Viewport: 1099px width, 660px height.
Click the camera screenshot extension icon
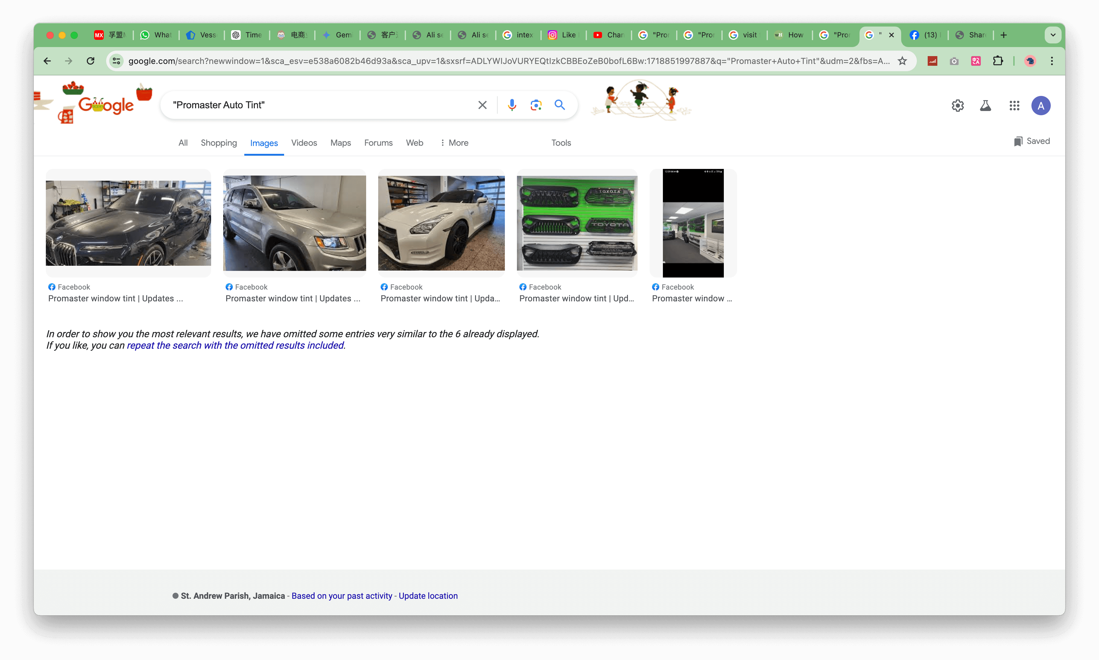click(x=954, y=61)
